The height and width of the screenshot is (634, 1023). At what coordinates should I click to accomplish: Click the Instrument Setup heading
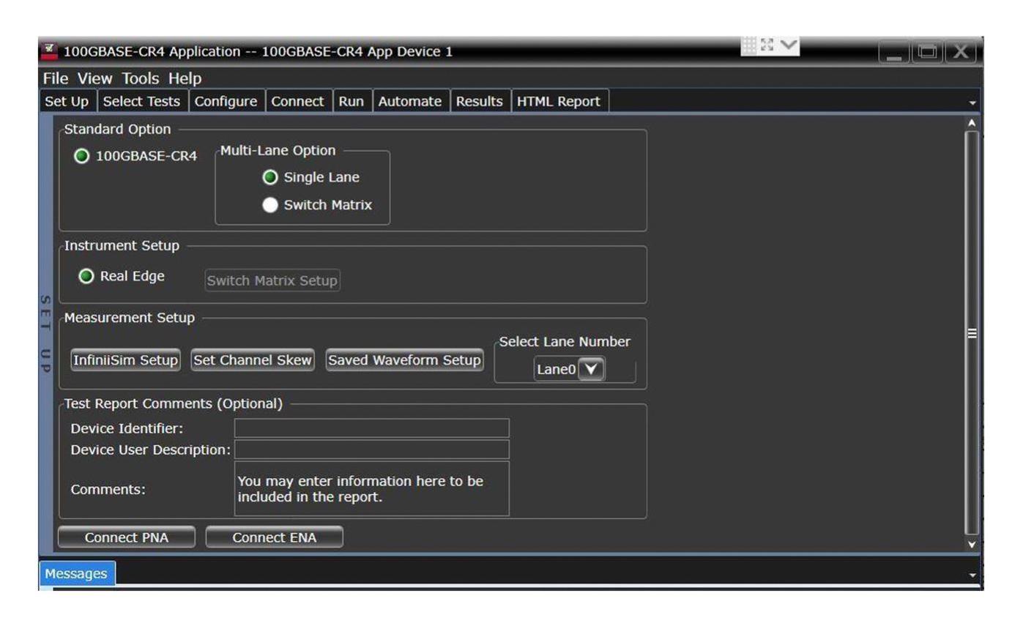[x=122, y=245]
